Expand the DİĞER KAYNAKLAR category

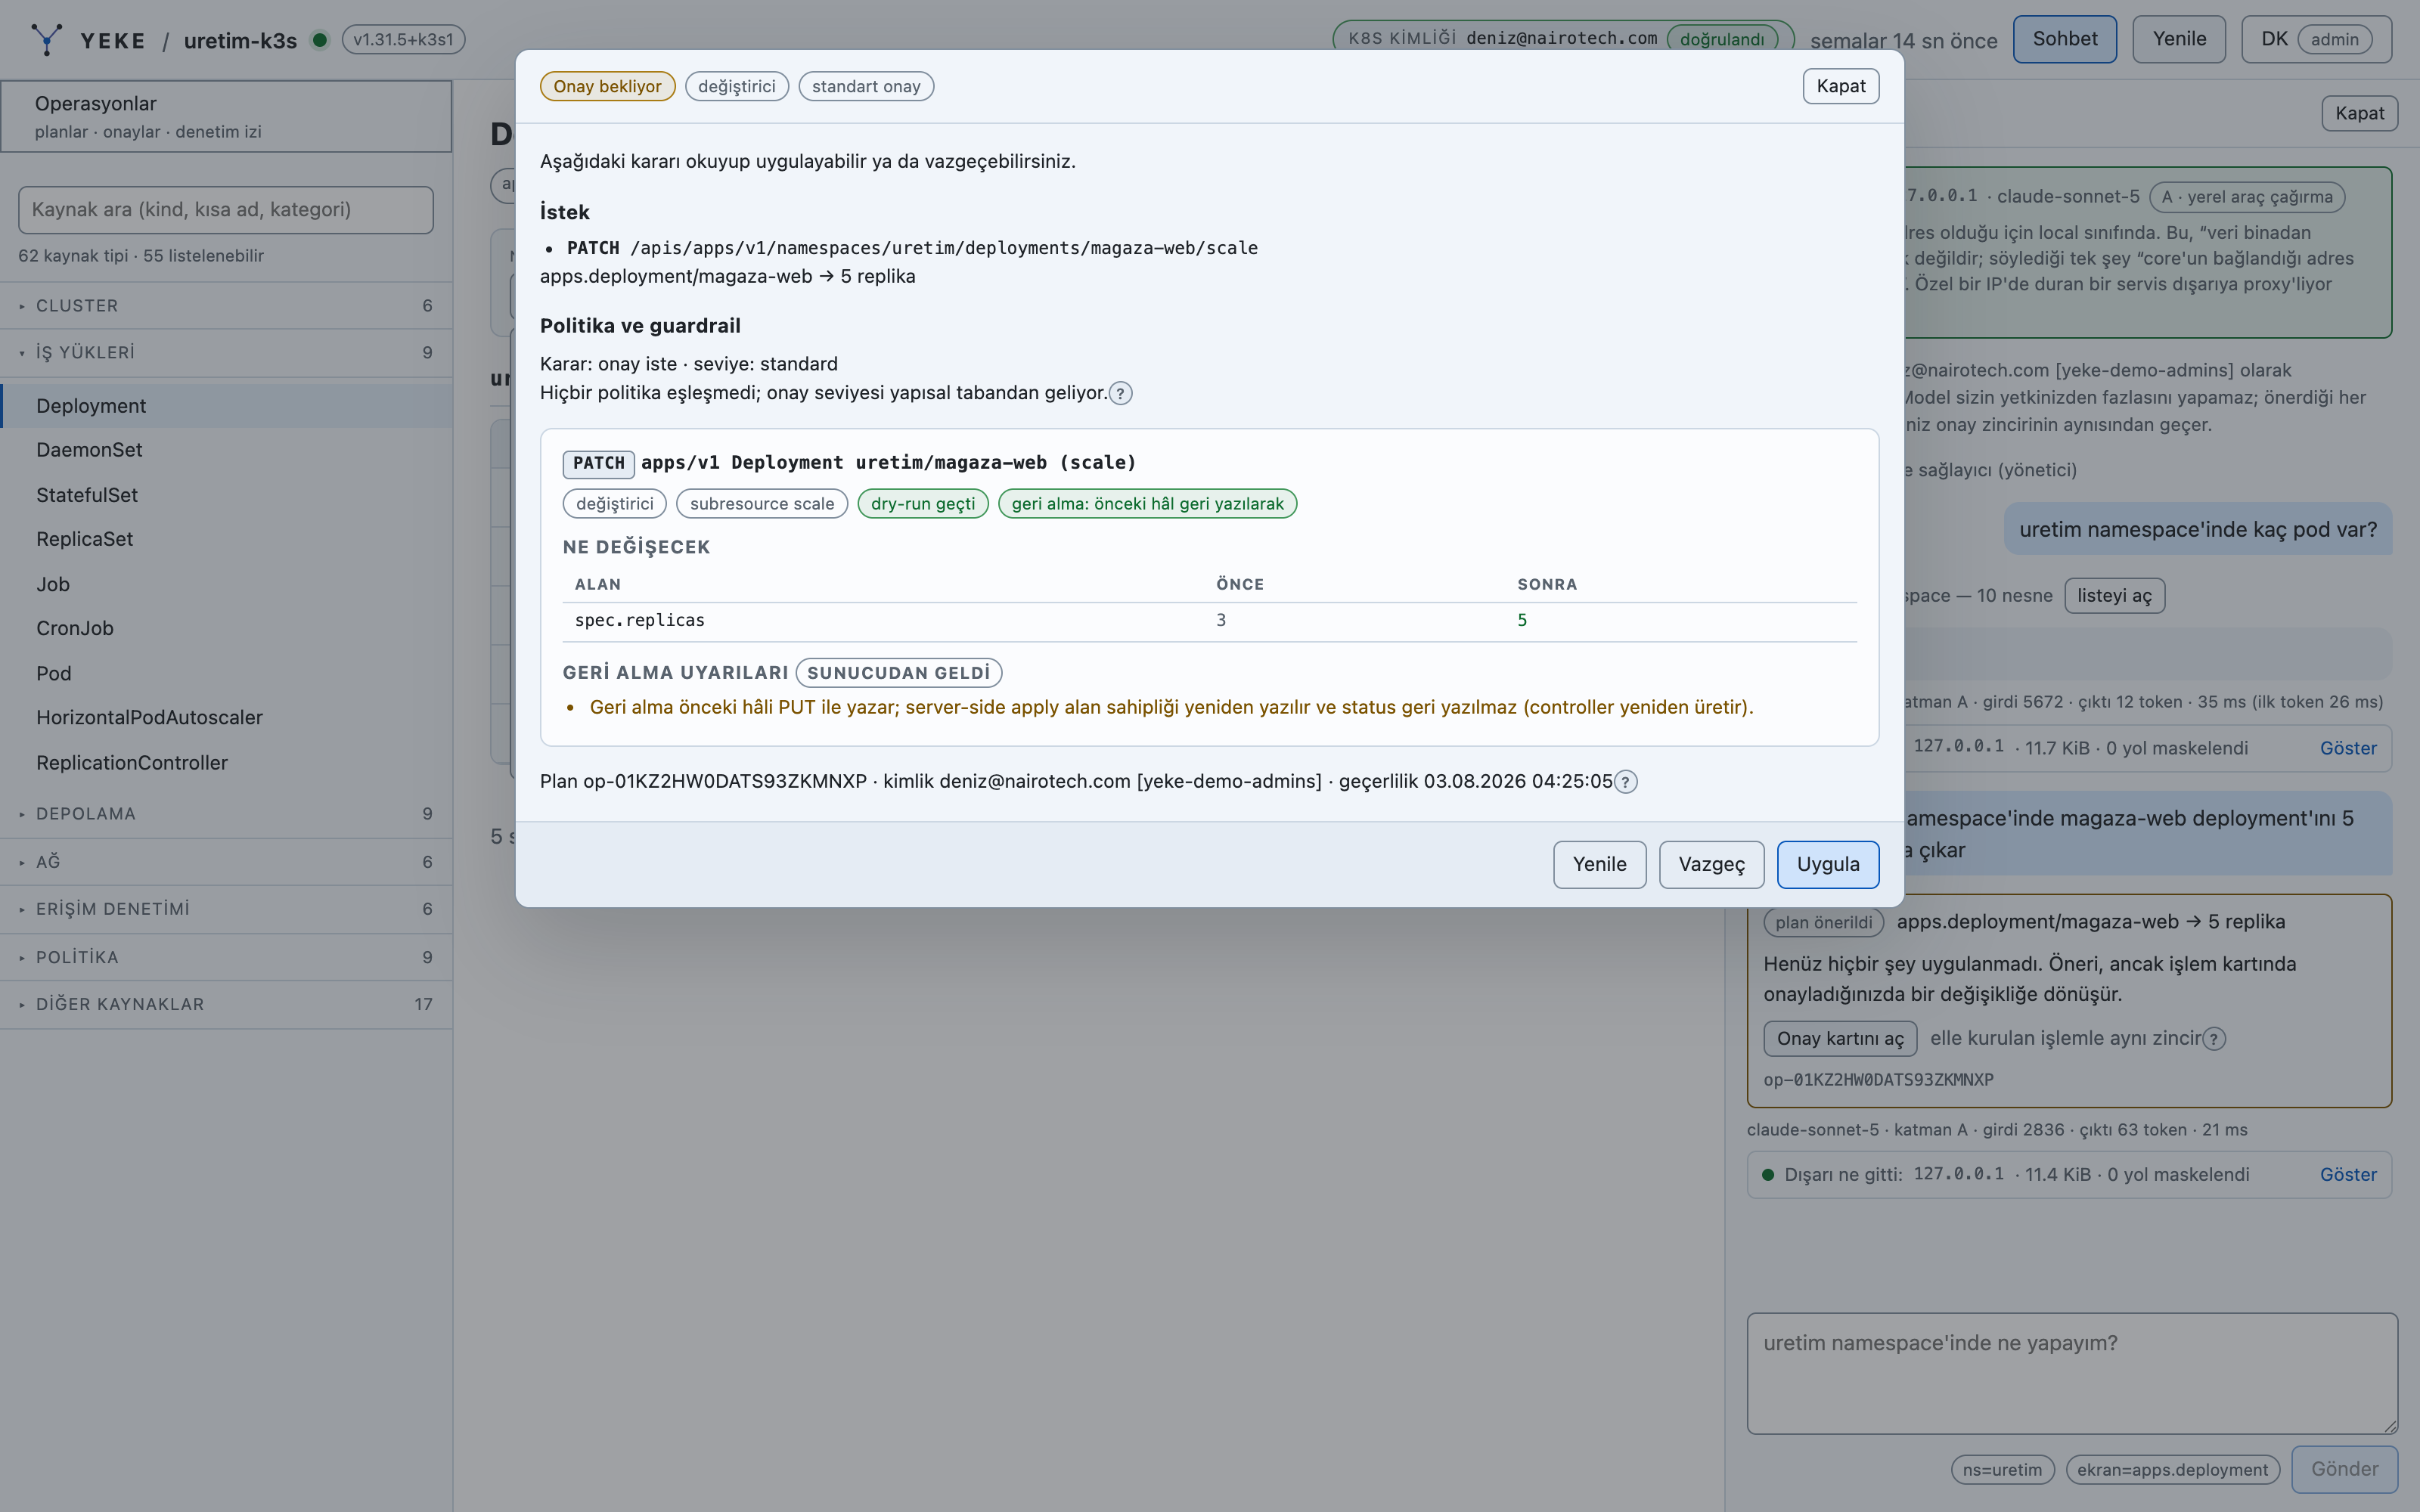[x=226, y=1004]
